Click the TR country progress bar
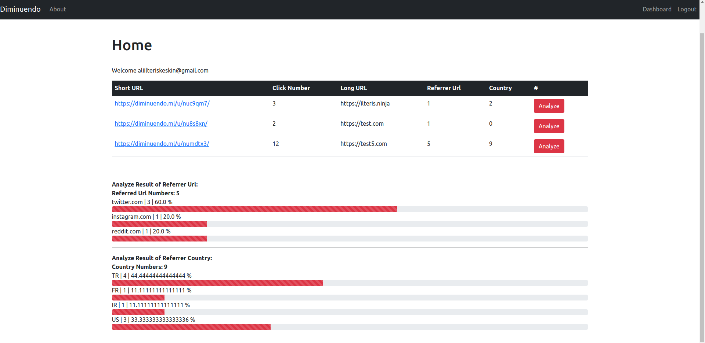This screenshot has width=705, height=343. point(217,283)
